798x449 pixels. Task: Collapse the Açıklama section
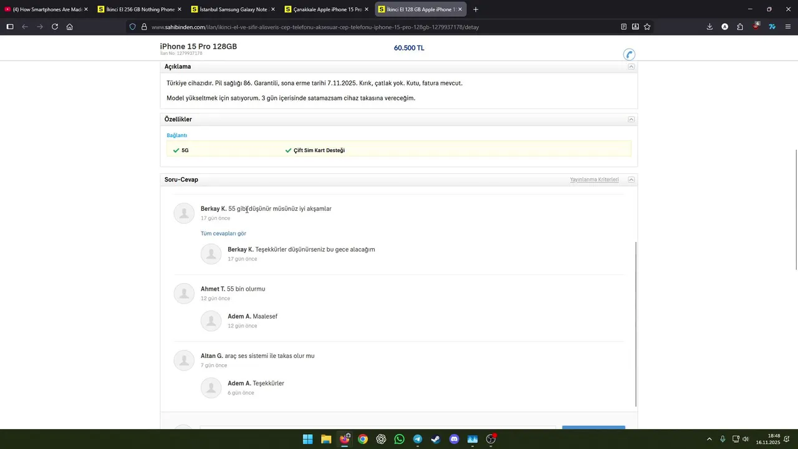coord(631,67)
